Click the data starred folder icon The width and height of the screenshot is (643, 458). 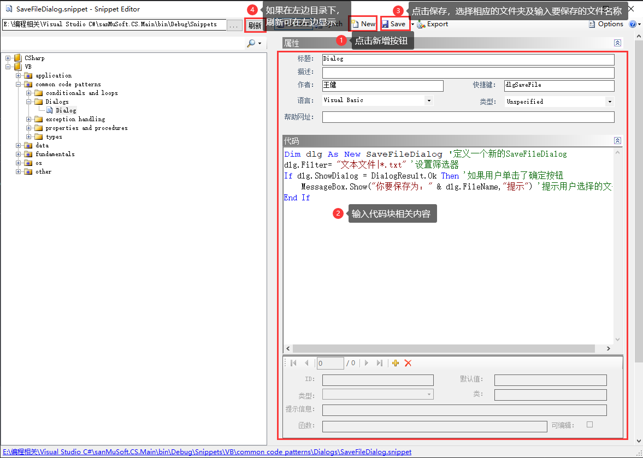pos(28,145)
